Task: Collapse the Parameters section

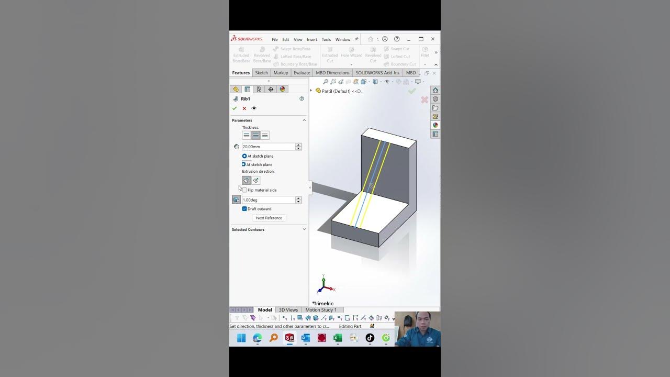Action: tap(304, 120)
